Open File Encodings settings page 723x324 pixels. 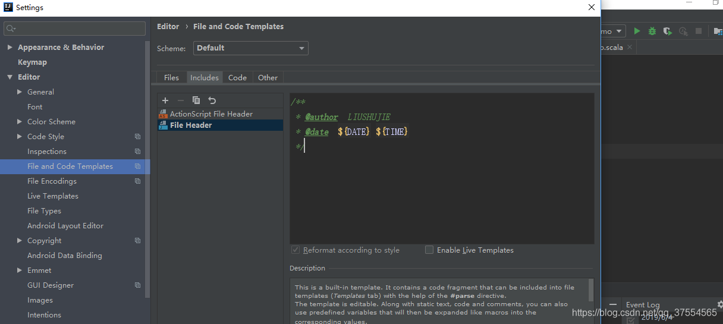pyautogui.click(x=52, y=181)
